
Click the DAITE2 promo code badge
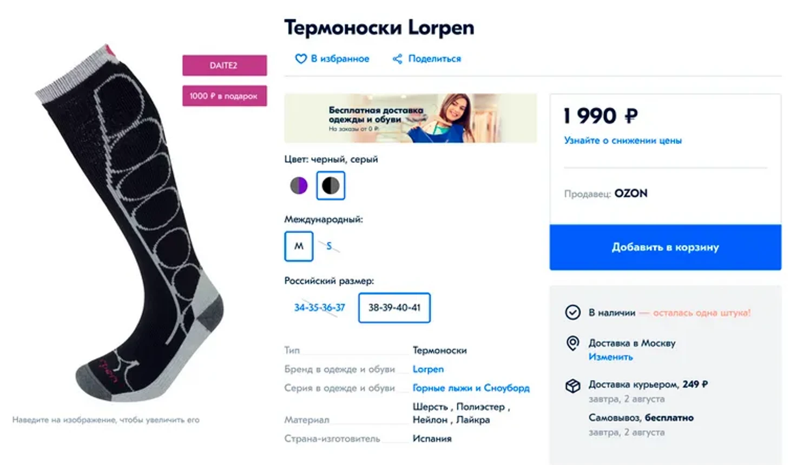point(225,65)
